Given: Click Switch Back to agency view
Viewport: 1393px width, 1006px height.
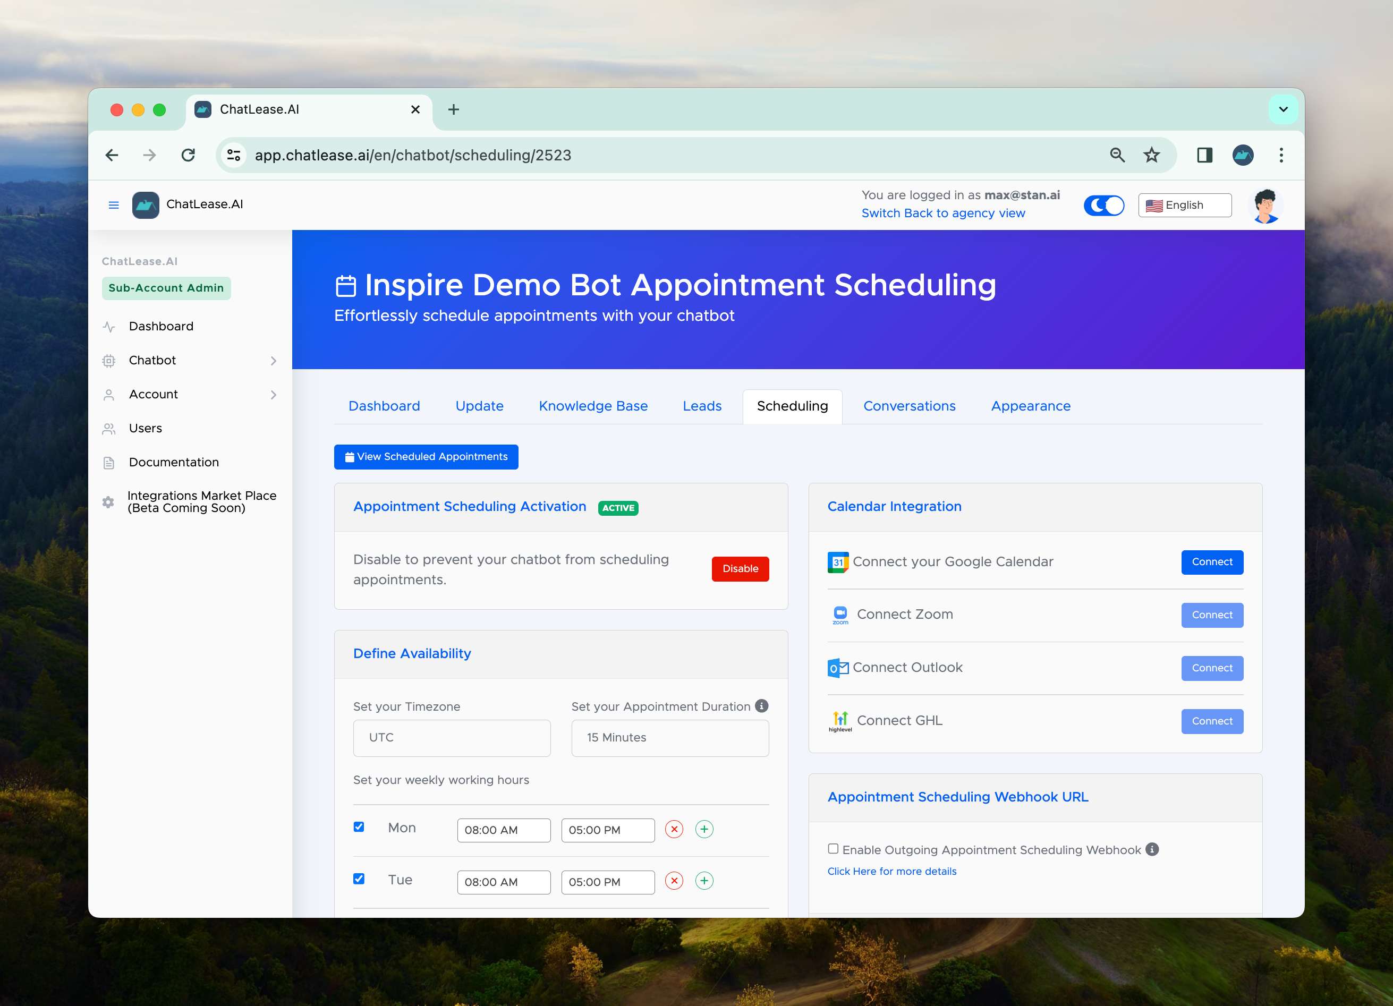Looking at the screenshot, I should tap(943, 213).
